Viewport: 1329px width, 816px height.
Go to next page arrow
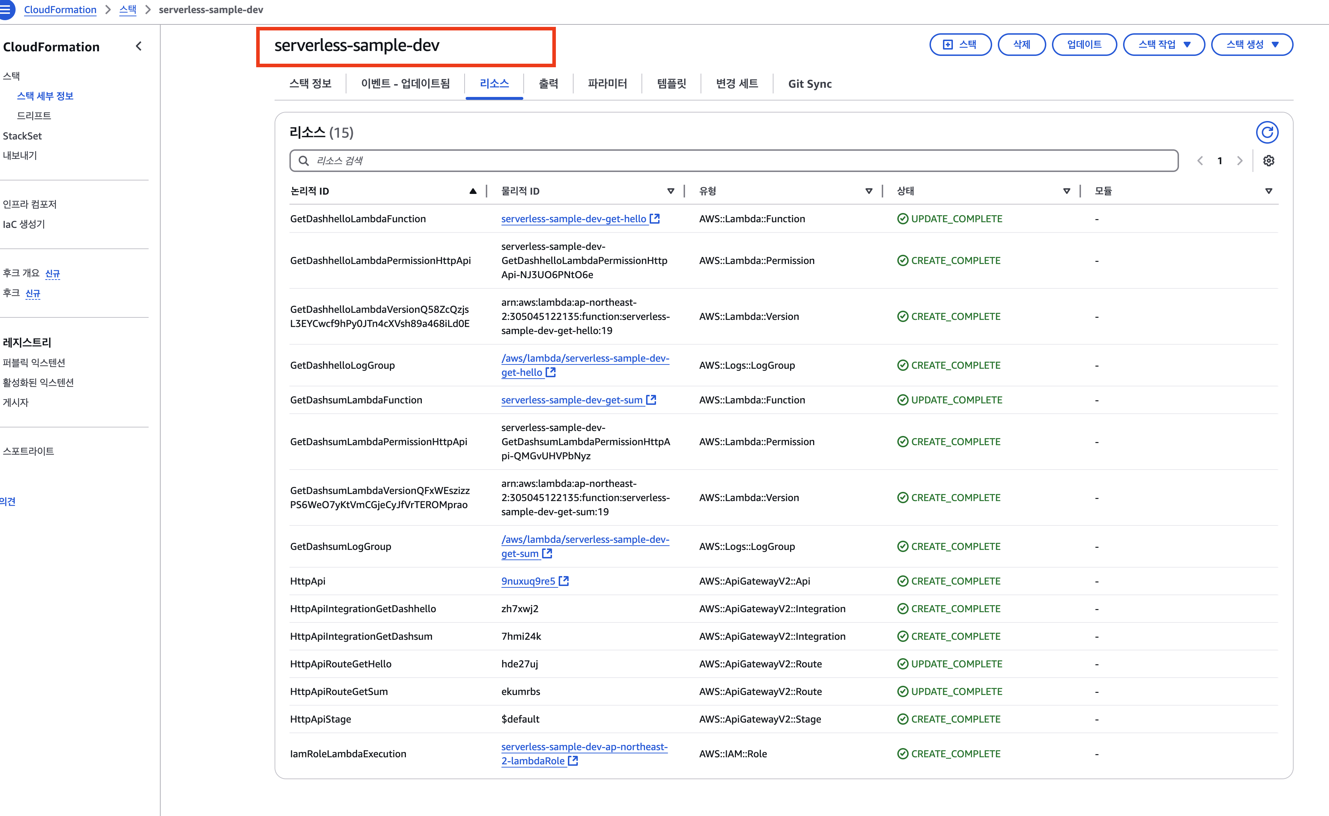click(x=1239, y=161)
